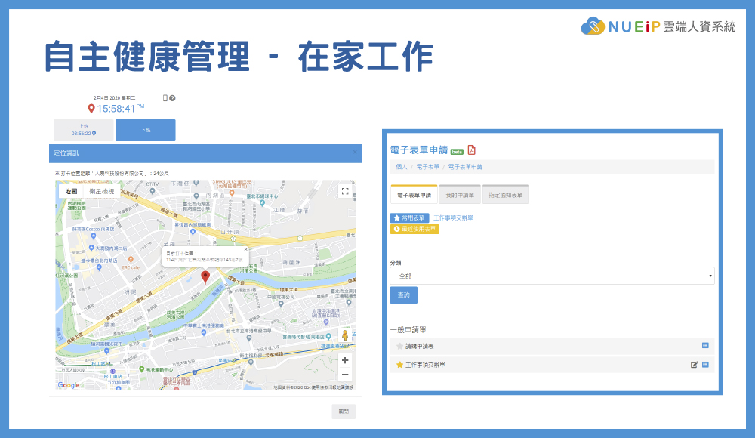755x438 pixels.
Task: Zoom in on the map
Action: 345,360
